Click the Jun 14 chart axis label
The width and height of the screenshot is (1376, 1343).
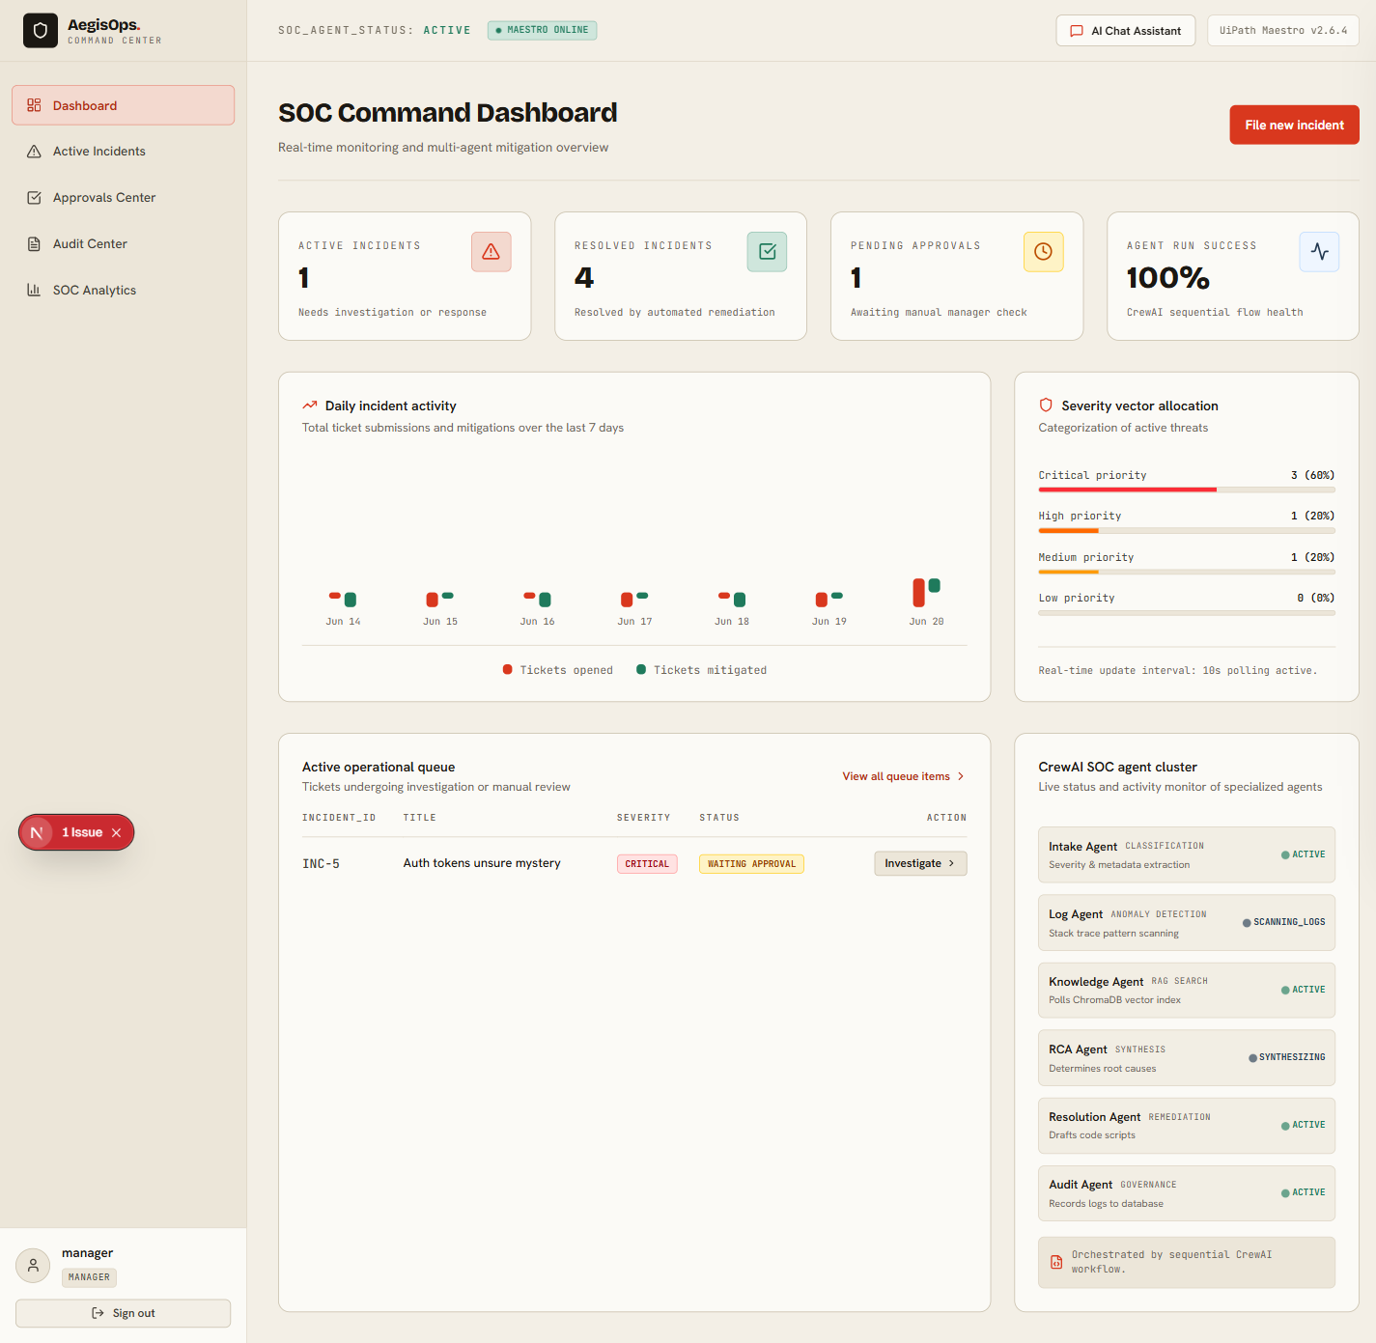pos(343,622)
